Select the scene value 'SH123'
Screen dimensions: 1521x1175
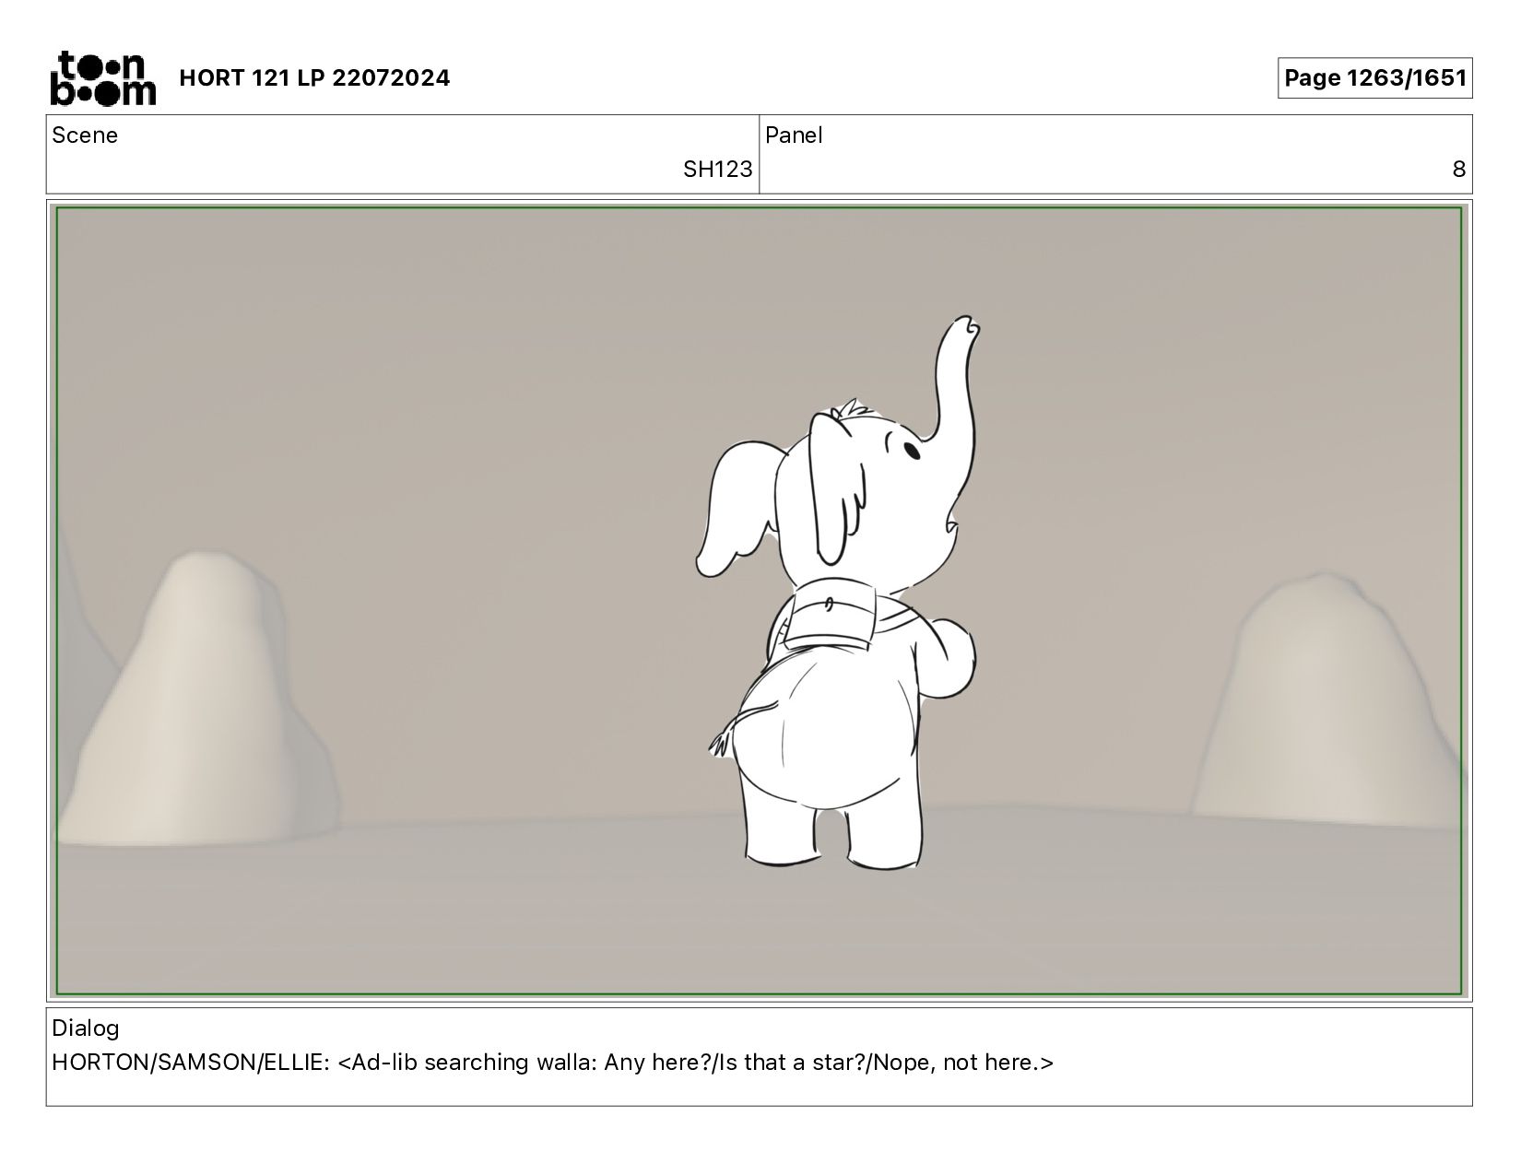[717, 170]
